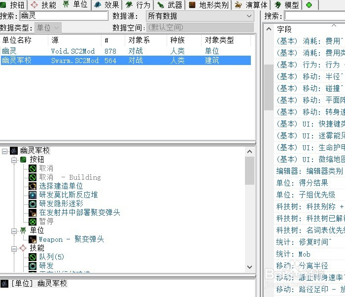Click the 队列(5) ability icon

(33, 257)
